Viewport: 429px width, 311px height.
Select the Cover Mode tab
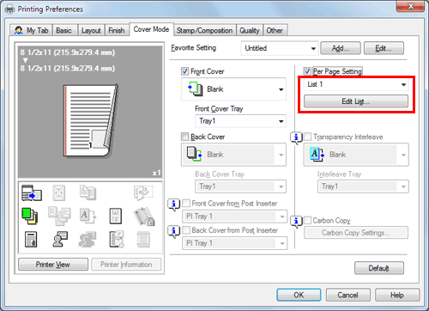coord(151,29)
